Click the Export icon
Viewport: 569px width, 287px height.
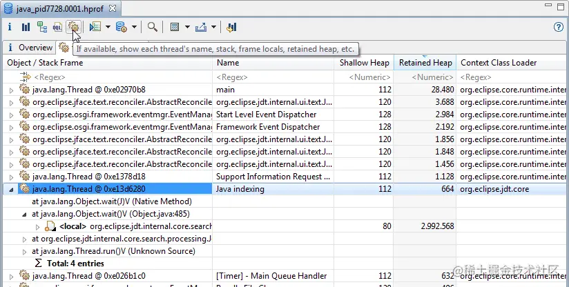coord(201,27)
